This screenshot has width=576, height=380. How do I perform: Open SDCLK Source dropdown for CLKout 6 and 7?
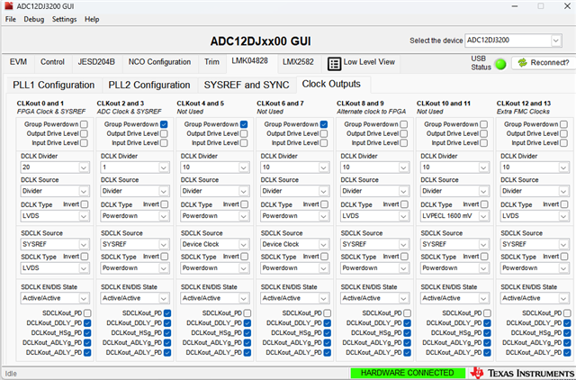[294, 244]
